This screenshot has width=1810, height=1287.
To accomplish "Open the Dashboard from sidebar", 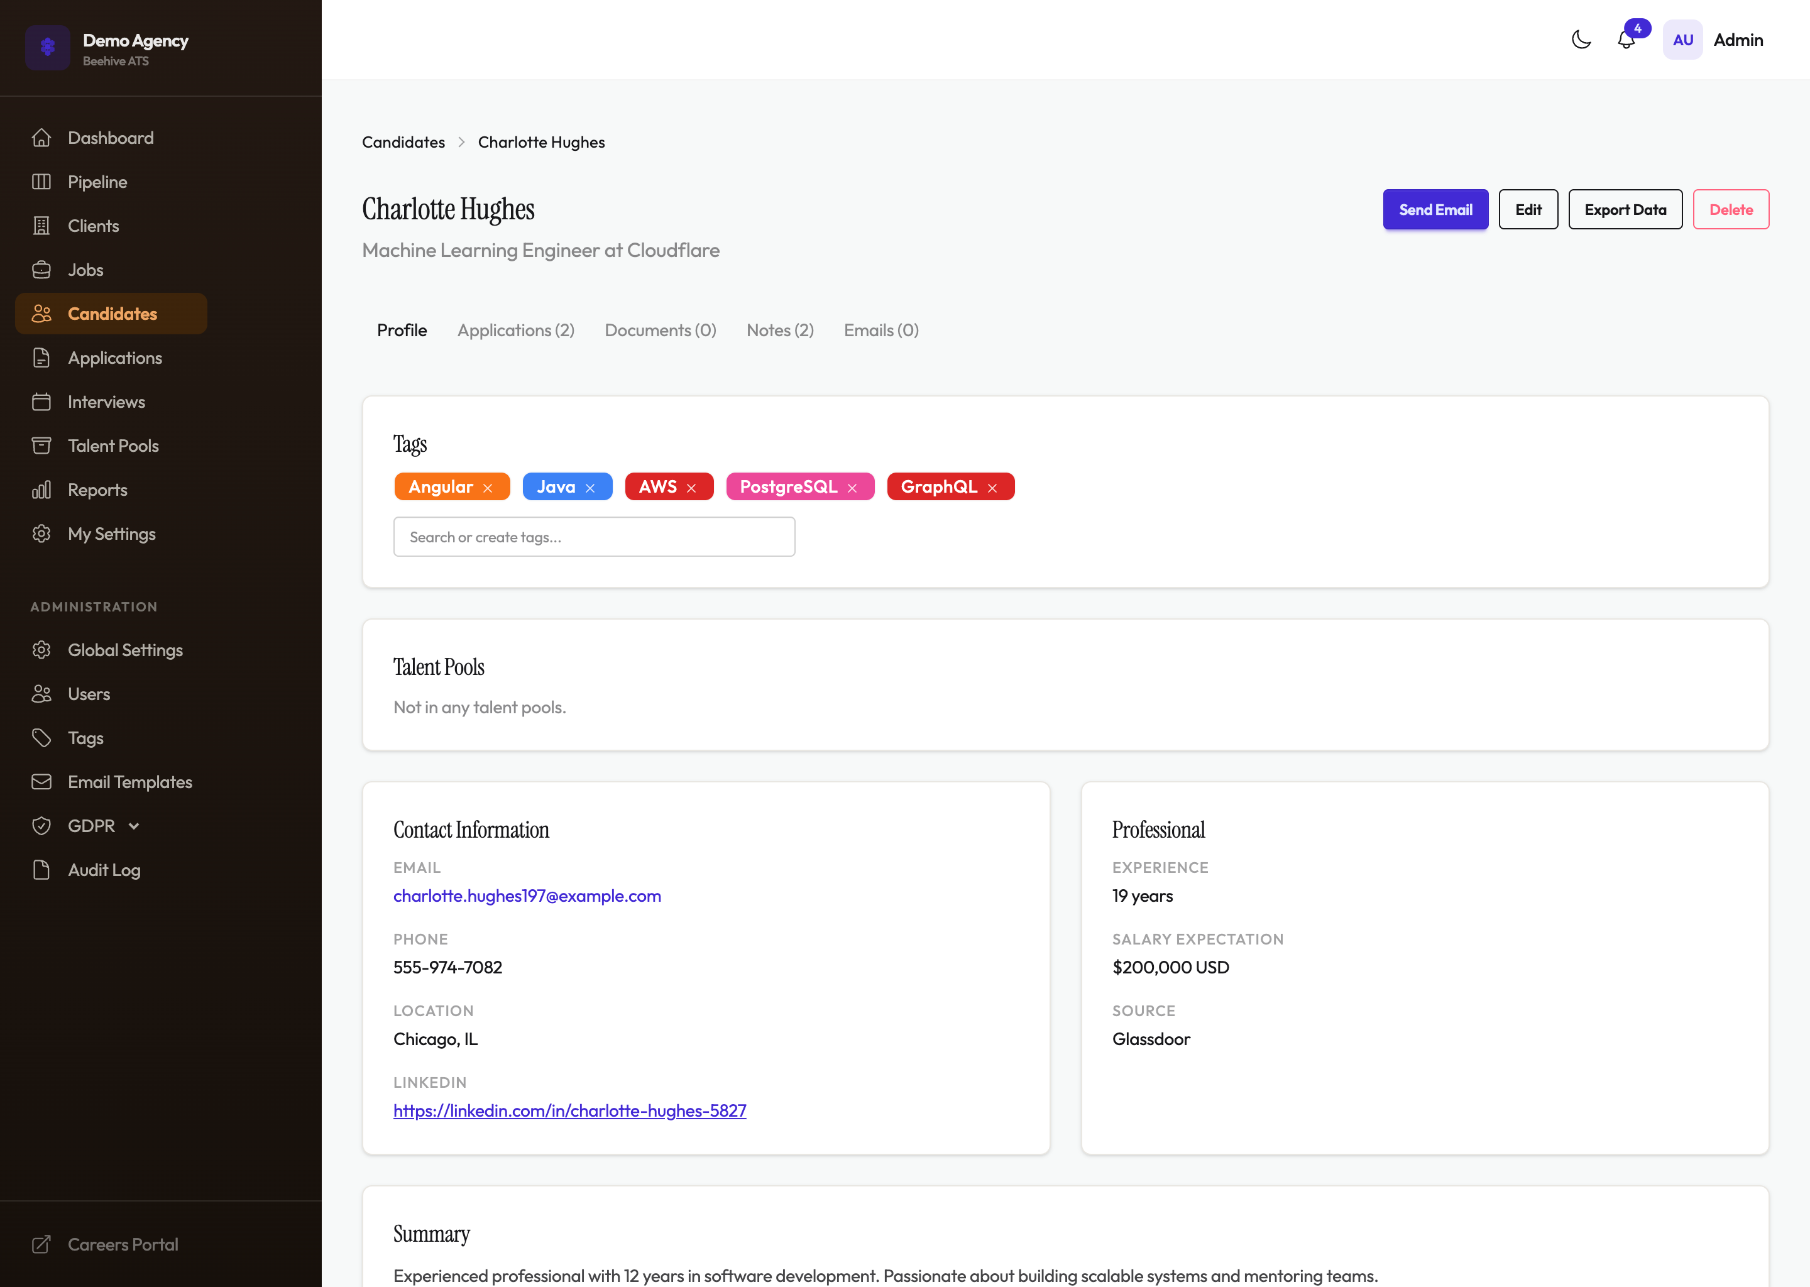I will (110, 137).
